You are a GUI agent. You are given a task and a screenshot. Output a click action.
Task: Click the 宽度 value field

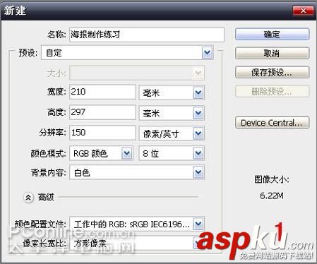(102, 92)
